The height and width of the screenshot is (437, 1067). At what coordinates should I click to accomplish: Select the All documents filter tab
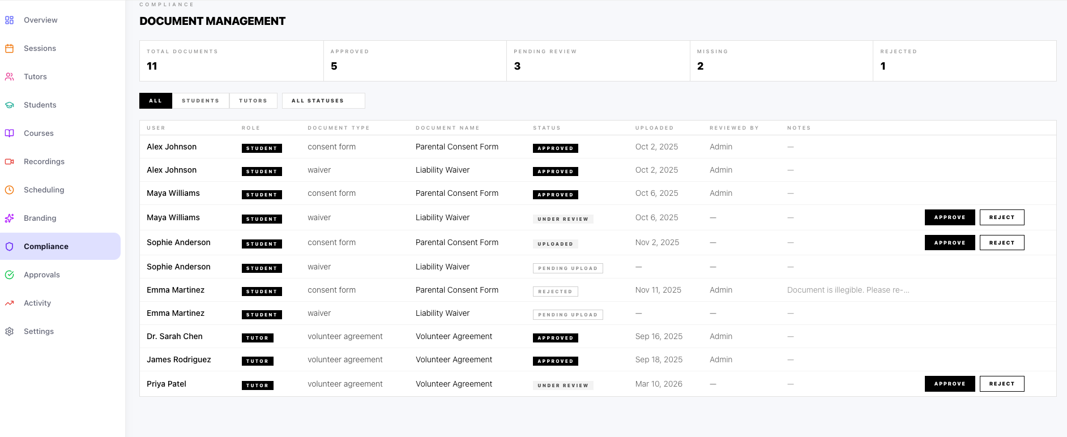click(156, 101)
